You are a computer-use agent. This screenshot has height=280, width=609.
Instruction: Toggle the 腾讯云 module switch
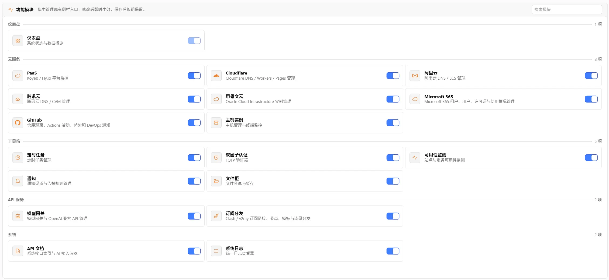tap(194, 99)
